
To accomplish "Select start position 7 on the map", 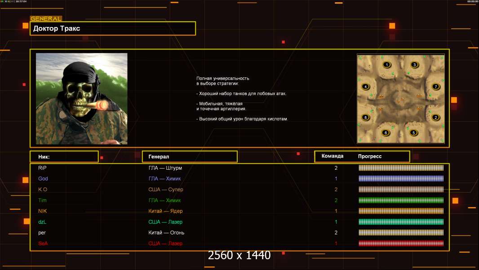I will pos(435,86).
